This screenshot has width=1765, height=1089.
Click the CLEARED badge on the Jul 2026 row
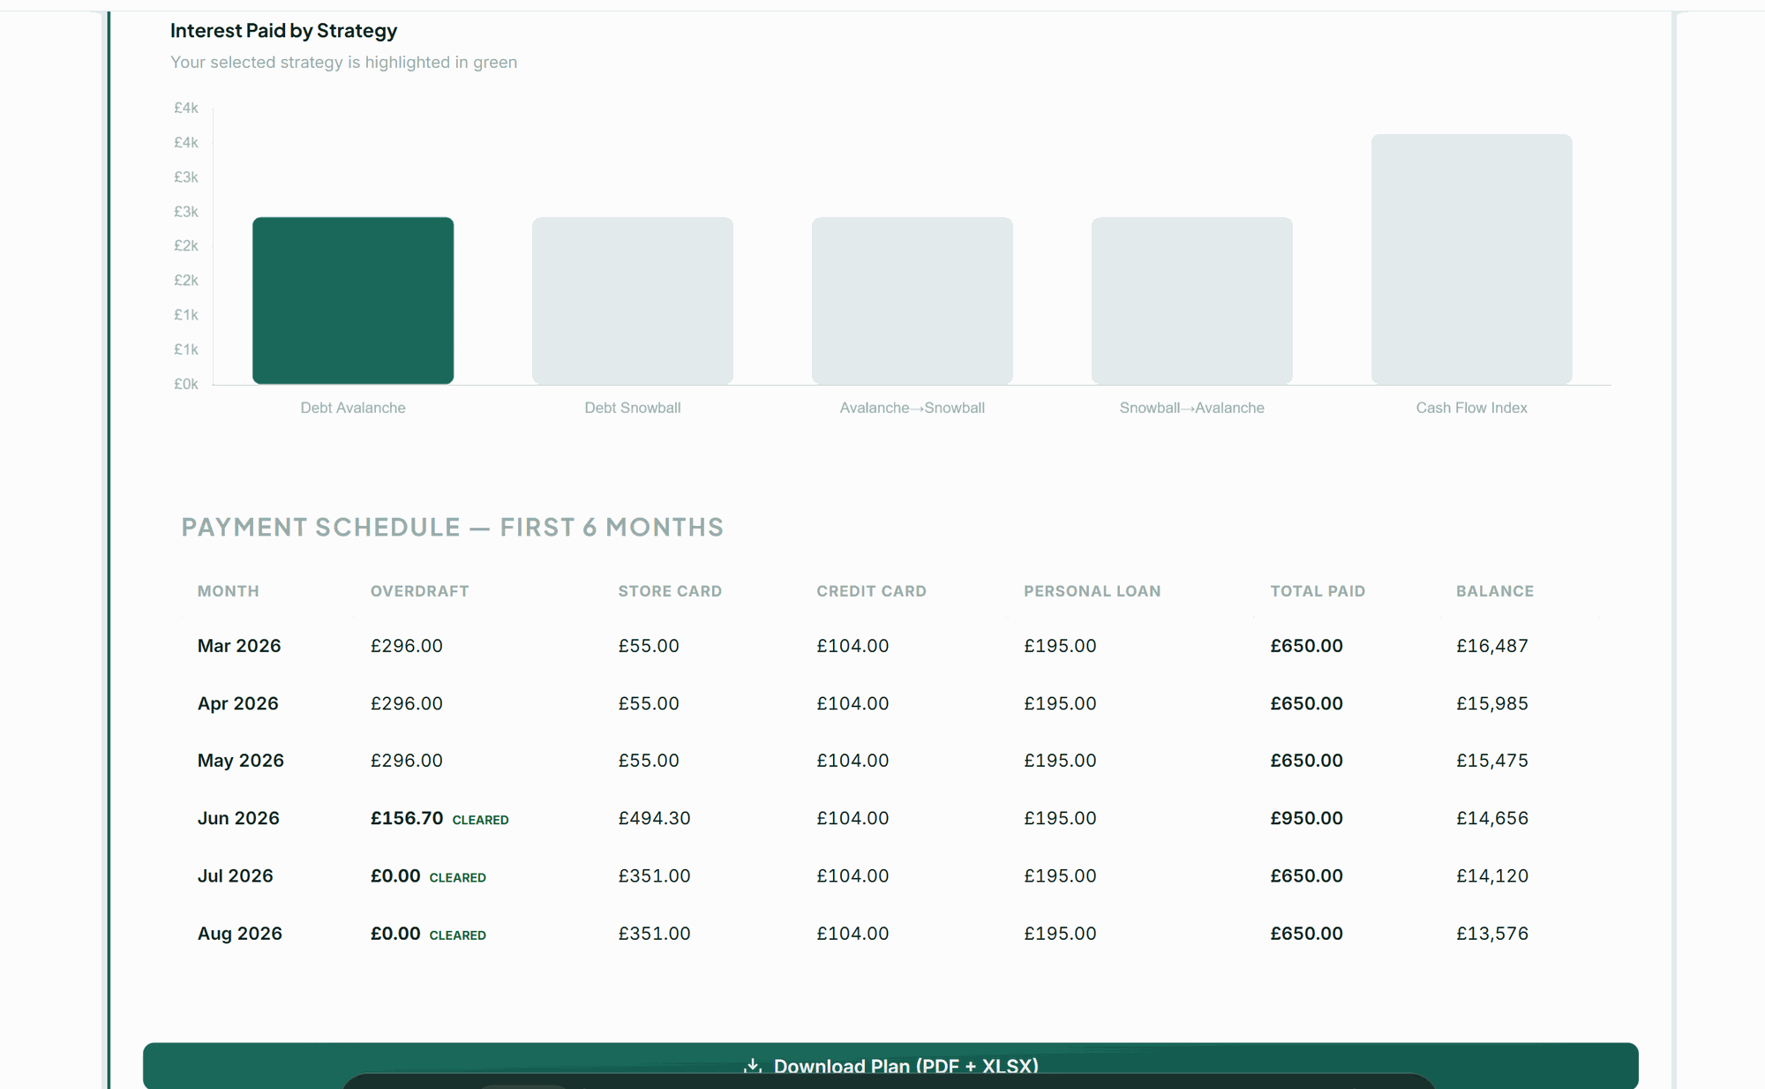(457, 877)
